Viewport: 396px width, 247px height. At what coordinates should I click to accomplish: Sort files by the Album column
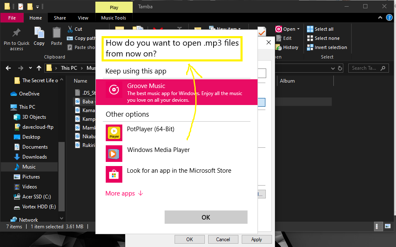click(x=287, y=81)
